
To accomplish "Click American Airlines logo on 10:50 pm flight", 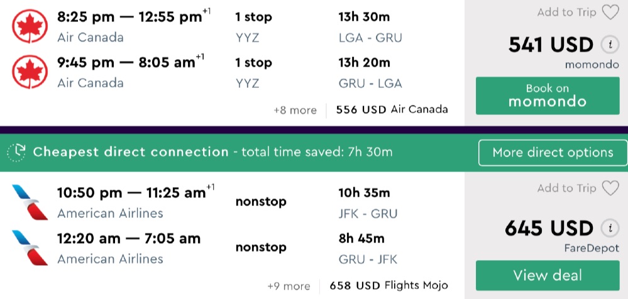I will click(x=29, y=201).
